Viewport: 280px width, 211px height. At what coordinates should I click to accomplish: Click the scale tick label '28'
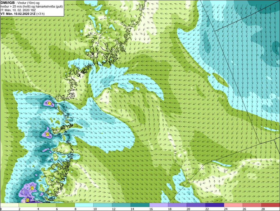[x=263, y=209]
